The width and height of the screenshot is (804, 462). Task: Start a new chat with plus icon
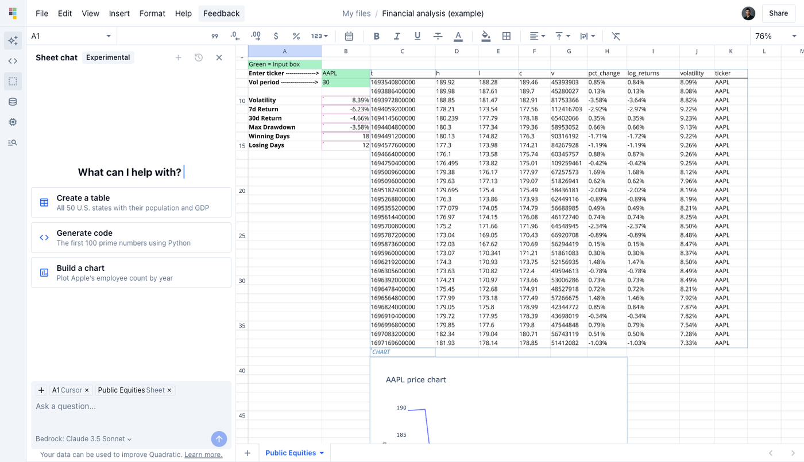178,57
